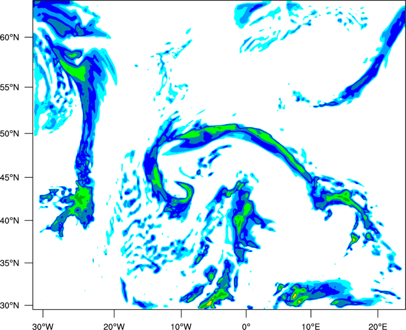The image size is (406, 330).
Task: Click the 40°N latitude label
Action: (x=10, y=221)
